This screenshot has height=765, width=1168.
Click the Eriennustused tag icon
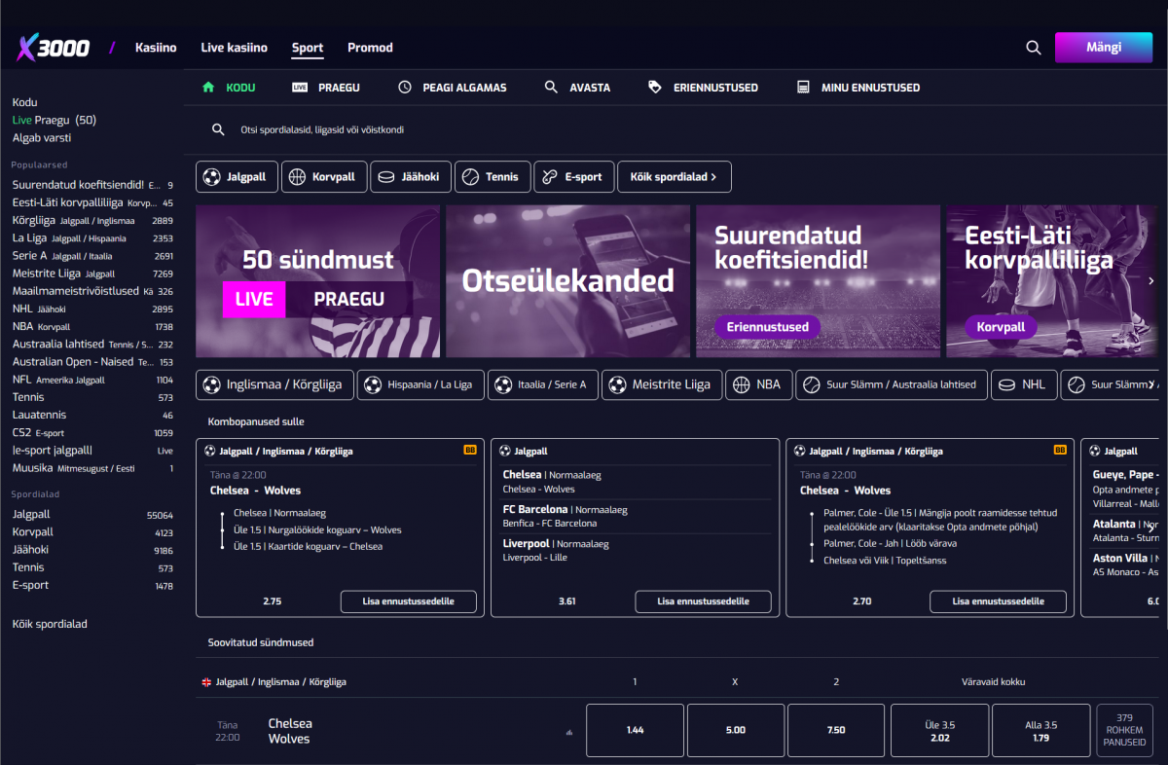pos(655,88)
